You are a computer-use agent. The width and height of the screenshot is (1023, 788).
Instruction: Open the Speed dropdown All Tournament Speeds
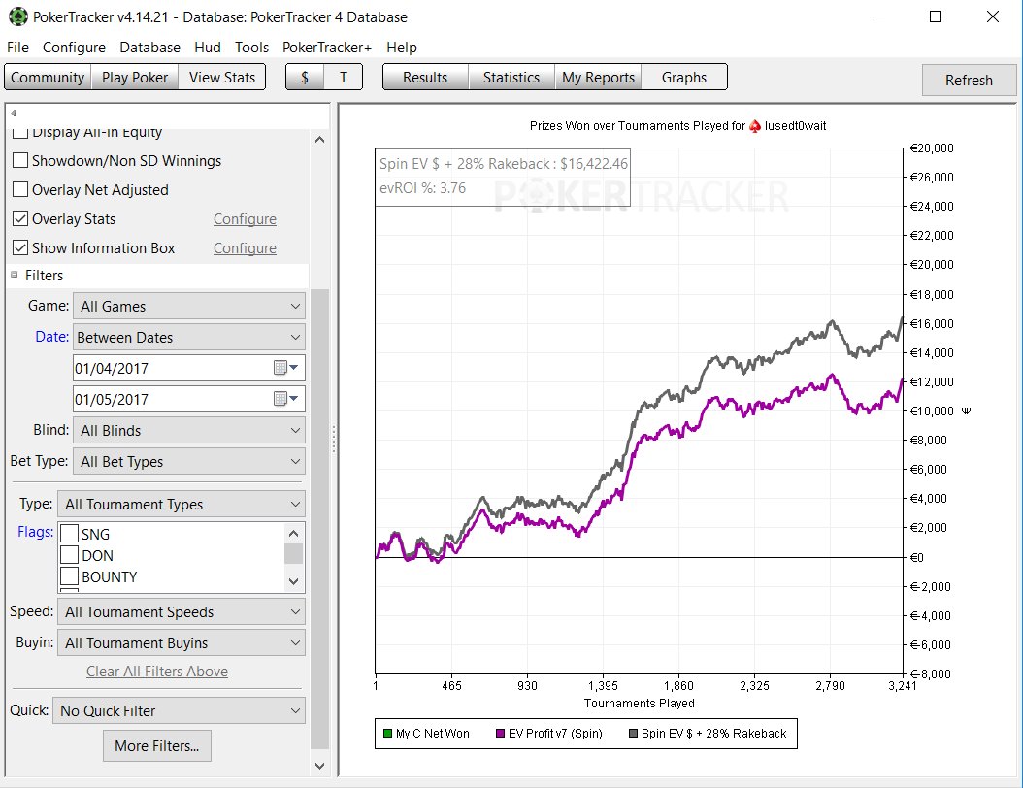point(181,612)
